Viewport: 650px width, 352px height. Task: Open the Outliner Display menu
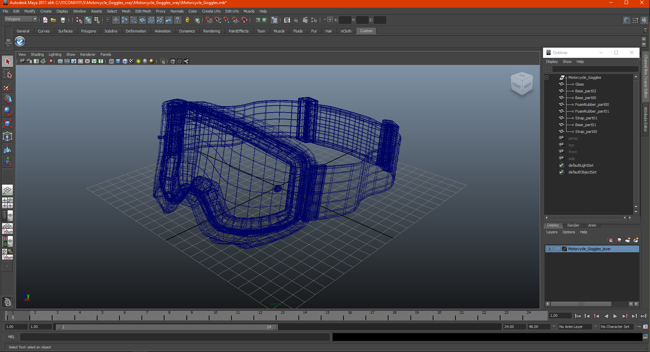coord(552,62)
